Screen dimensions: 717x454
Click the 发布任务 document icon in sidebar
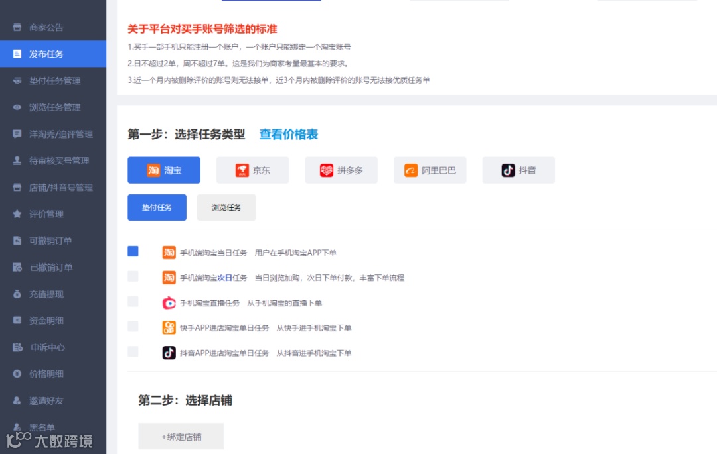[x=17, y=54]
